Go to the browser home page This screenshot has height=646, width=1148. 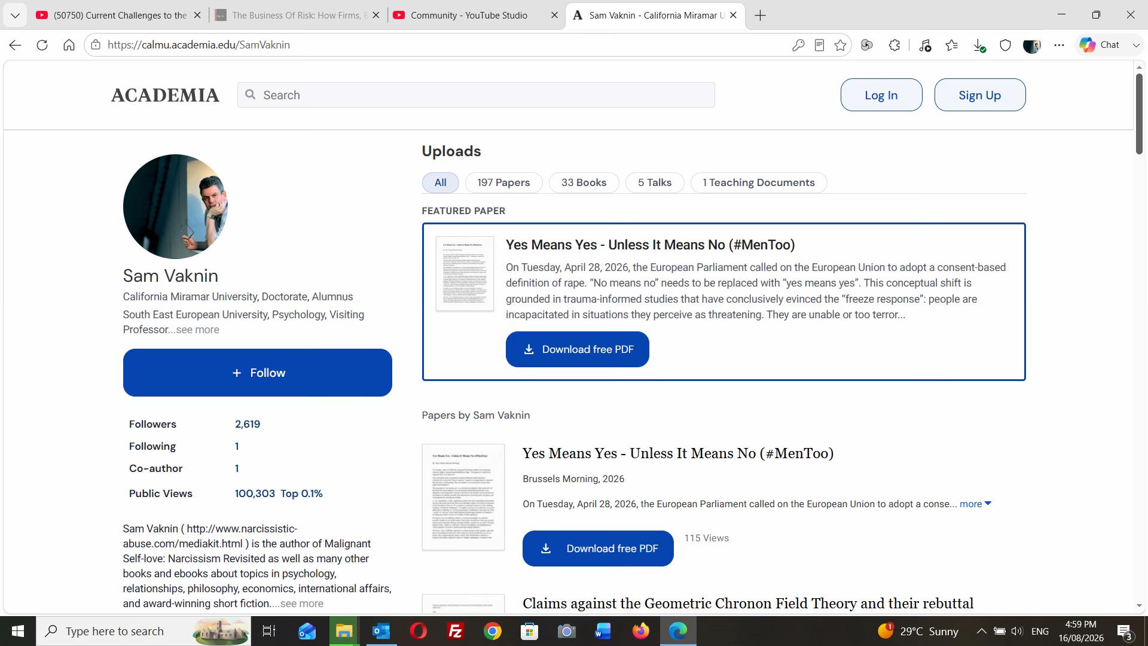point(69,45)
